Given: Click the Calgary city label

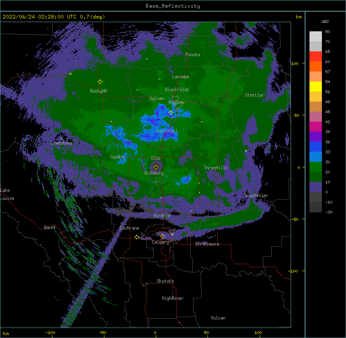Looking at the screenshot, I should [161, 242].
